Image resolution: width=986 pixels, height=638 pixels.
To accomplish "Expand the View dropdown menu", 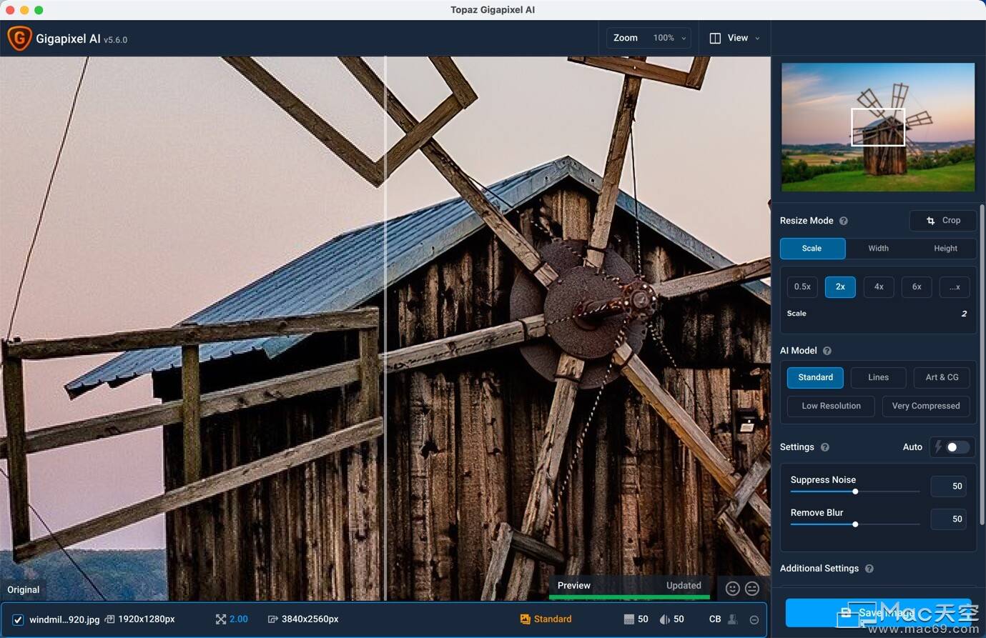I will pos(734,38).
